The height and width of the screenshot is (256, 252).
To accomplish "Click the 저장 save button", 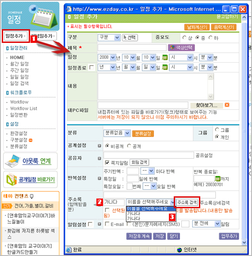I will (x=160, y=236).
